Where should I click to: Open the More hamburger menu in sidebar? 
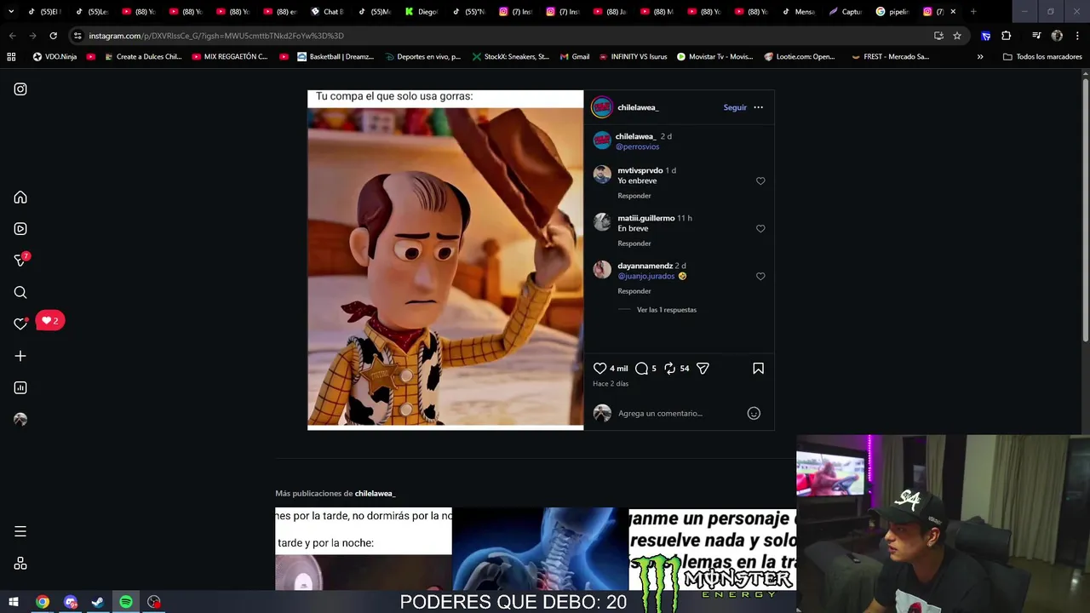pos(20,531)
